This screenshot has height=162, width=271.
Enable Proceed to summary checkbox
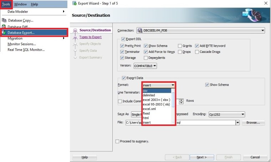click(x=117, y=141)
